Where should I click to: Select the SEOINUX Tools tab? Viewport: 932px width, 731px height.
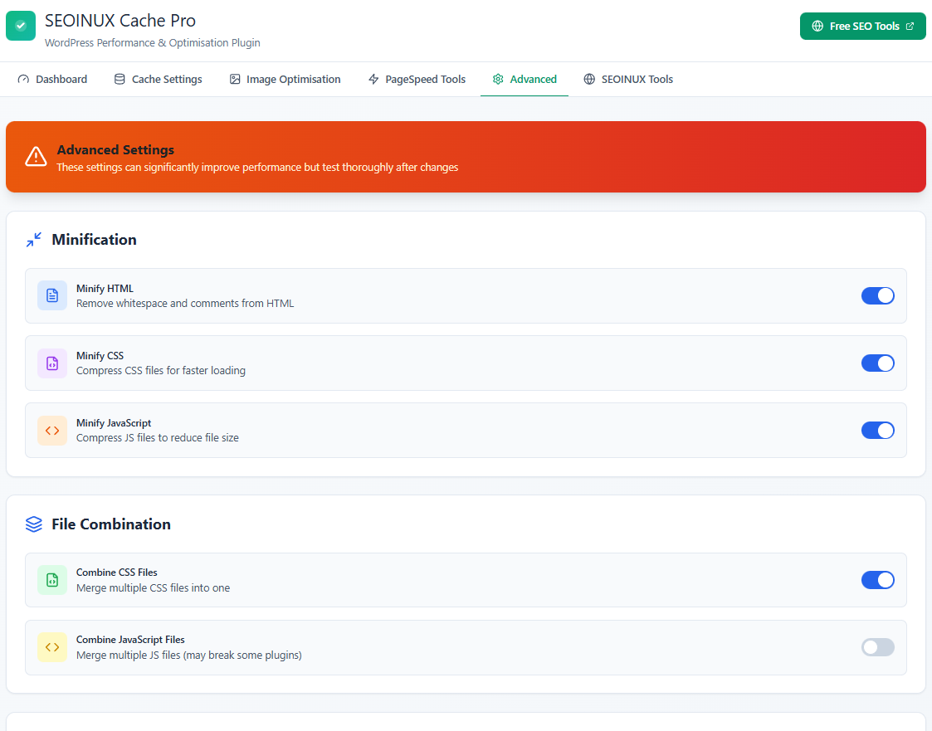628,80
